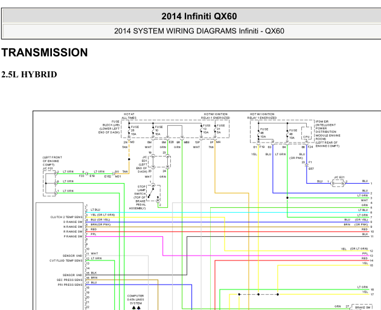The height and width of the screenshot is (310, 381).
Task: Click the E19 connector label
Action: 92,175
